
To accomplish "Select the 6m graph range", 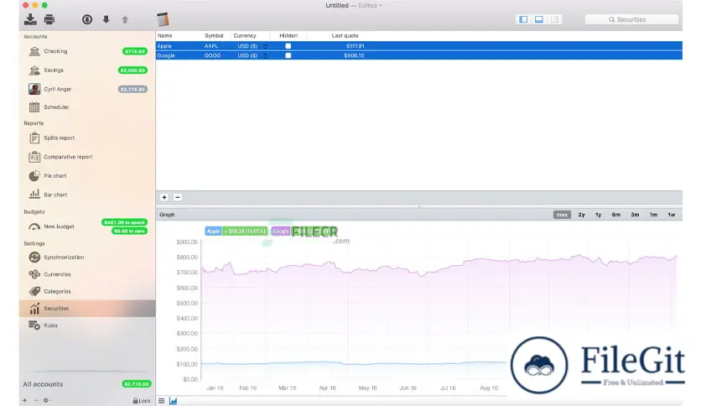I will click(616, 215).
